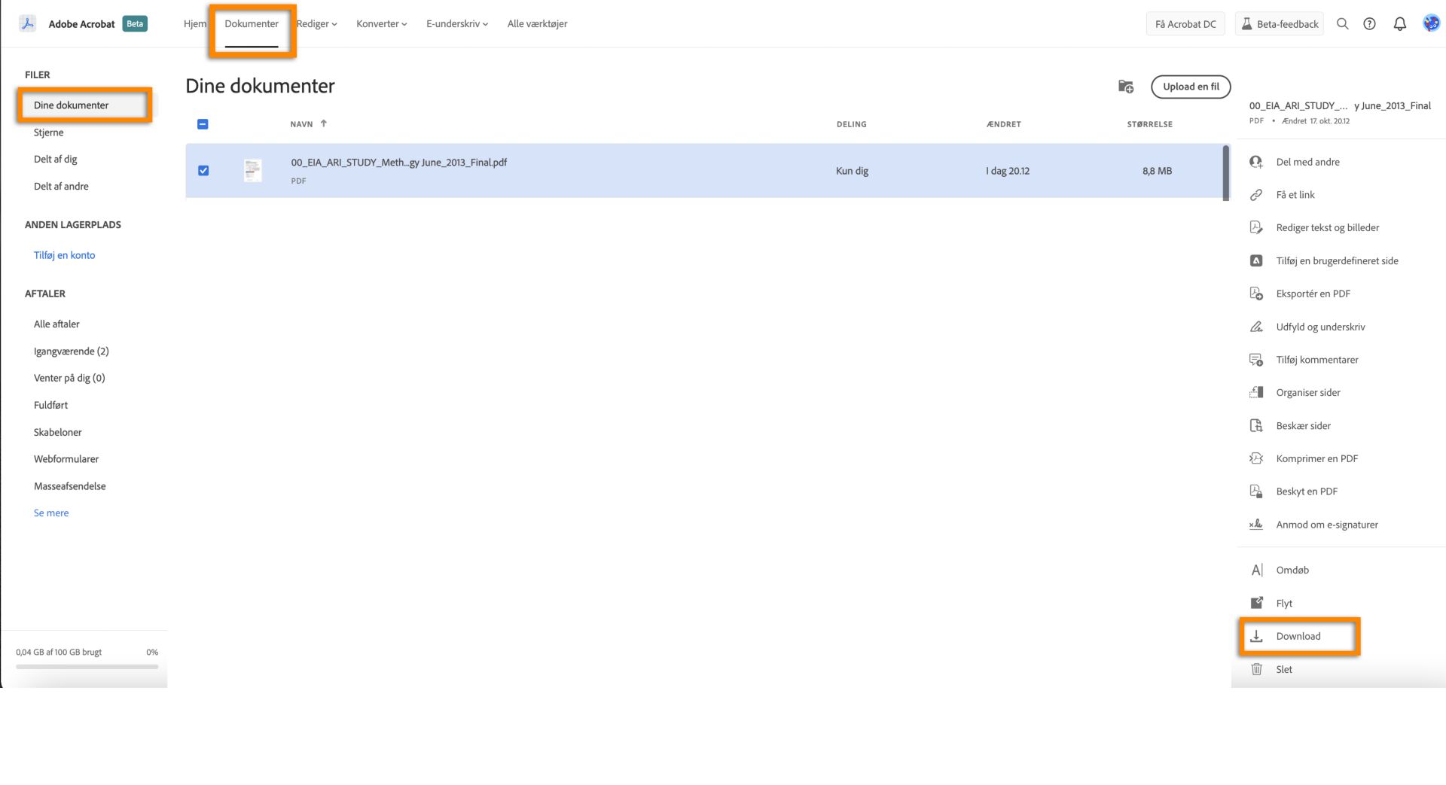Image resolution: width=1446 pixels, height=785 pixels.
Task: Click the Eksportér en PDF icon
Action: pyautogui.click(x=1256, y=294)
